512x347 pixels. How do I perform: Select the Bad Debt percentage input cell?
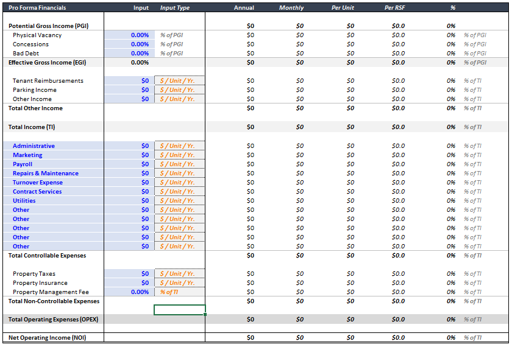tap(129, 53)
